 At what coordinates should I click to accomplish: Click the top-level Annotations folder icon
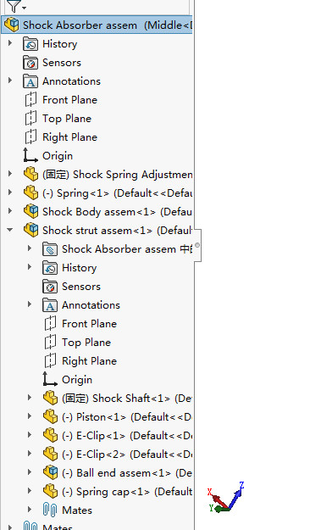tap(30, 81)
